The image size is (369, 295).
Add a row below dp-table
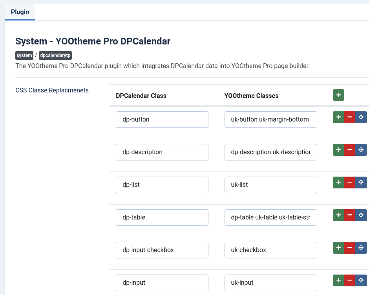[338, 215]
